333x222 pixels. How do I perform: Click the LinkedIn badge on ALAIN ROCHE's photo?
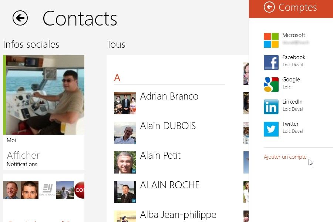(134, 201)
